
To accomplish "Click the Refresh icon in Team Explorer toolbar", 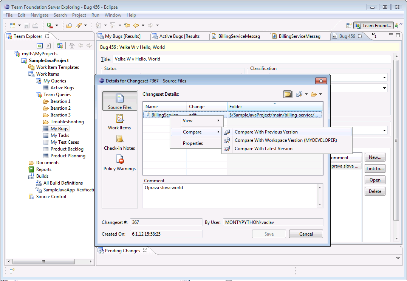I will pos(39,46).
